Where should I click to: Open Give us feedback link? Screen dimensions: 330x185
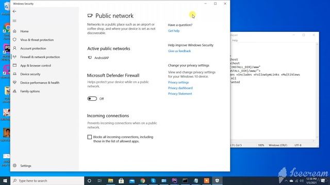179,51
